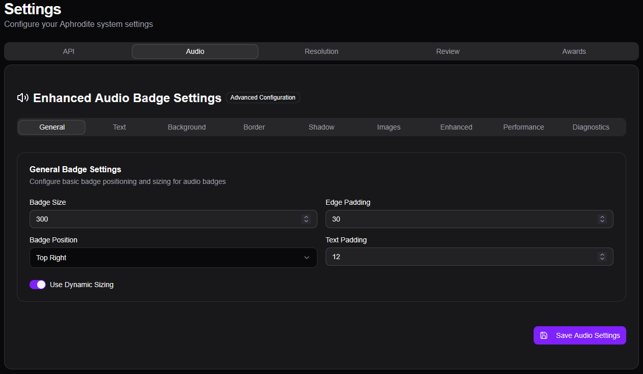Switch to the Text sub-tab
Screen dimensions: 643x374
[x=120, y=127]
